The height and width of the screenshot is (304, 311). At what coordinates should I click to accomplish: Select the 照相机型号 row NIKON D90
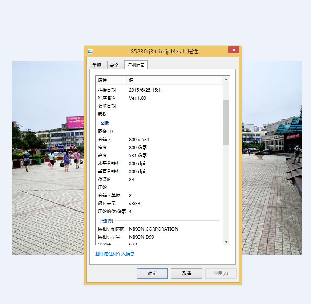tap(141, 237)
